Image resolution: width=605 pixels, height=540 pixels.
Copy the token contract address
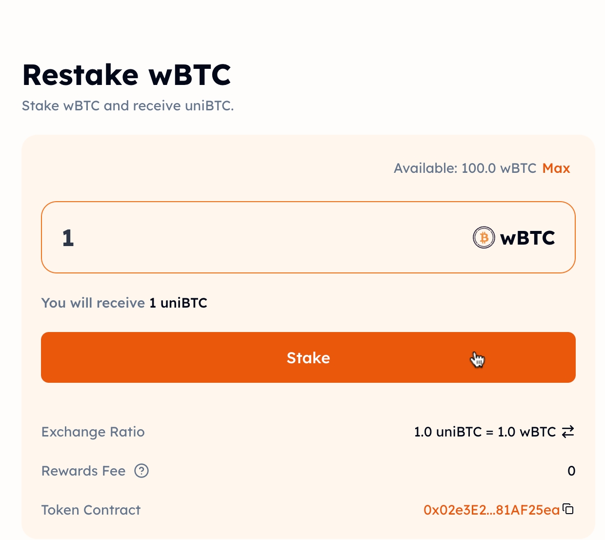(568, 509)
